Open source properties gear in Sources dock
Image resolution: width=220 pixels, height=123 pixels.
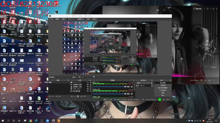tap(78, 96)
